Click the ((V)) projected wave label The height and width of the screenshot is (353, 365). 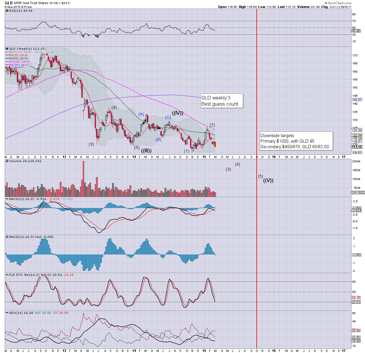tap(268, 180)
